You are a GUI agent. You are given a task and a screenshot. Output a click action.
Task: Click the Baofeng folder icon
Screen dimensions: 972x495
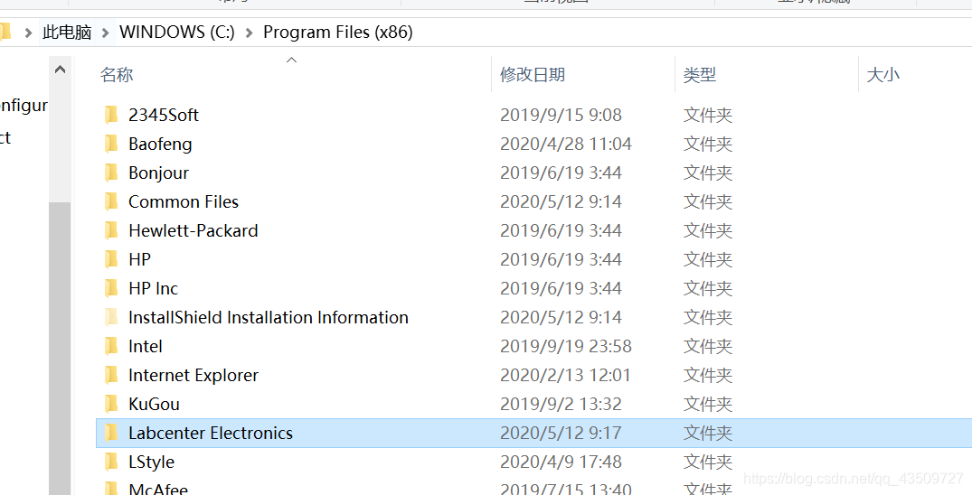pyautogui.click(x=111, y=144)
